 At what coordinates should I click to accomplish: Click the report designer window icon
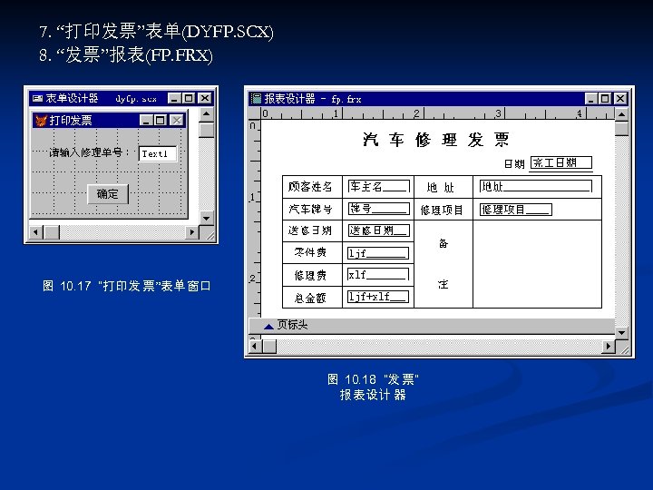point(256,99)
